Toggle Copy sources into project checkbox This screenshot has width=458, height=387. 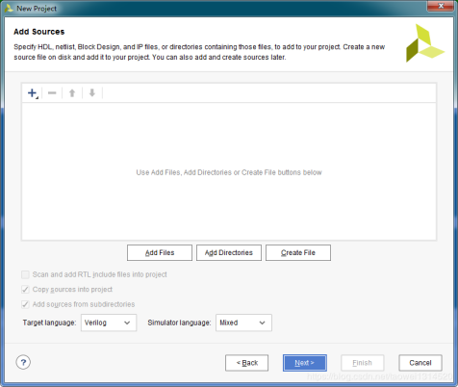click(x=25, y=290)
